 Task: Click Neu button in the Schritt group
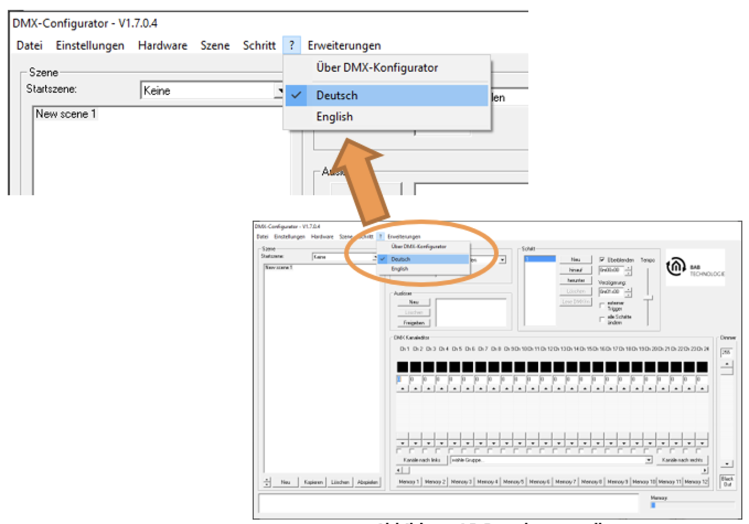(576, 259)
